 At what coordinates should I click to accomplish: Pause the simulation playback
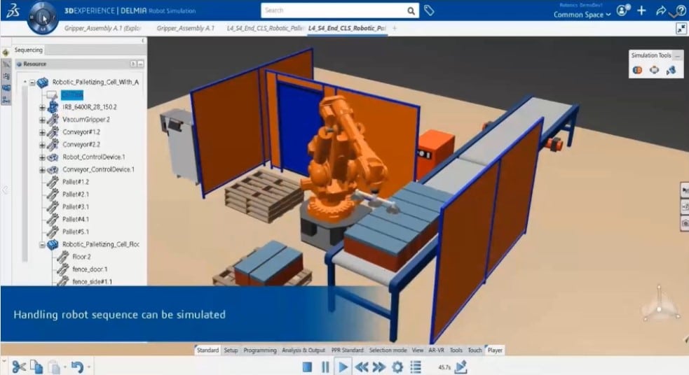point(325,367)
